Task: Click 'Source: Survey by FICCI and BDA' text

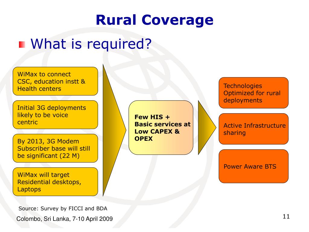Action: [63, 208]
